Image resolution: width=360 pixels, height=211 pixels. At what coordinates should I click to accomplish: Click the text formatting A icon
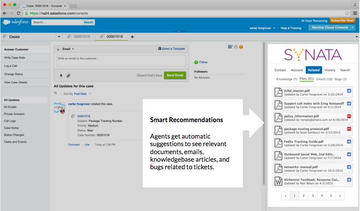point(61,76)
